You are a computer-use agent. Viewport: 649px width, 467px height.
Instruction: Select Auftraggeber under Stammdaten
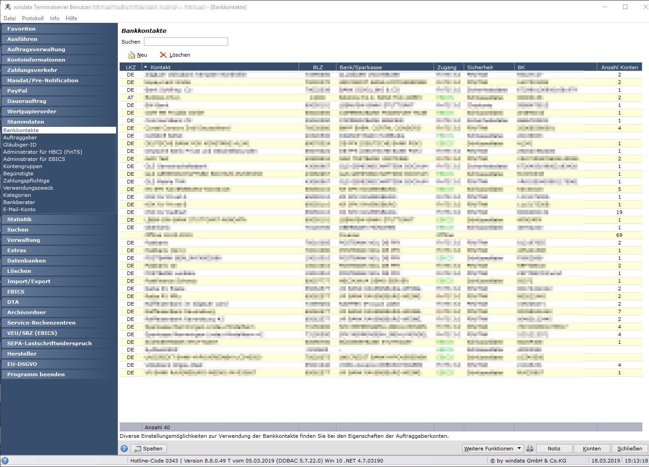click(x=20, y=138)
